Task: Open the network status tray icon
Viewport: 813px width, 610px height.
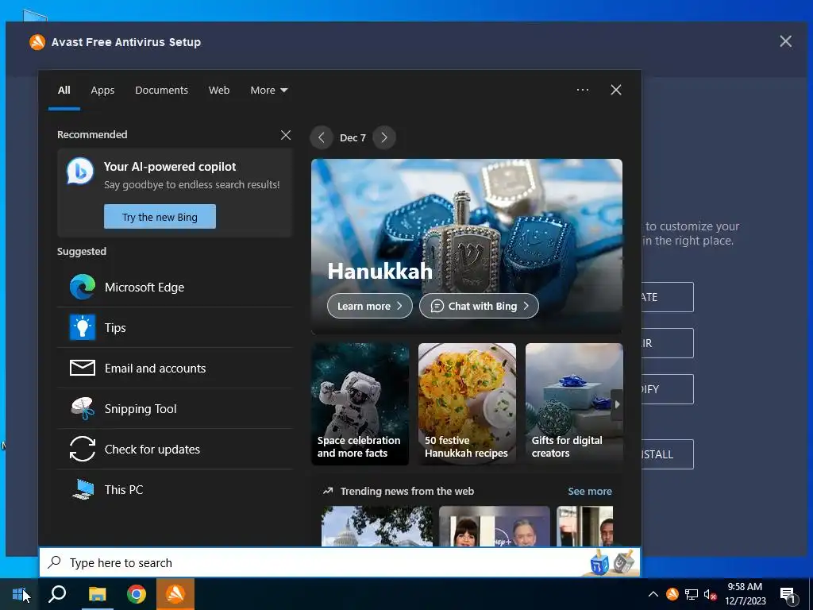Action: [x=692, y=594]
